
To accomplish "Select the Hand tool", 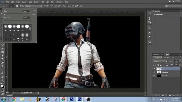I will tap(3, 77).
